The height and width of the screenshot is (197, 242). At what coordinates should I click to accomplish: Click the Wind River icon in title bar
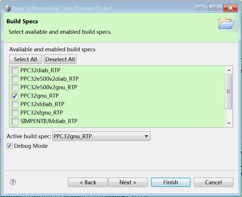(x=8, y=8)
